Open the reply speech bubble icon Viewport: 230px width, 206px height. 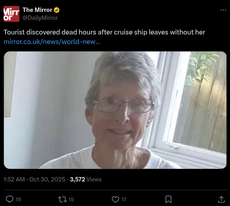pyautogui.click(x=9, y=199)
